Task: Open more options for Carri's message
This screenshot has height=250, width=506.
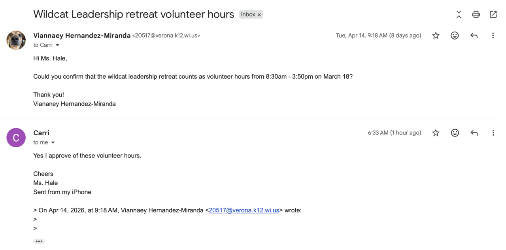Action: pyautogui.click(x=493, y=133)
